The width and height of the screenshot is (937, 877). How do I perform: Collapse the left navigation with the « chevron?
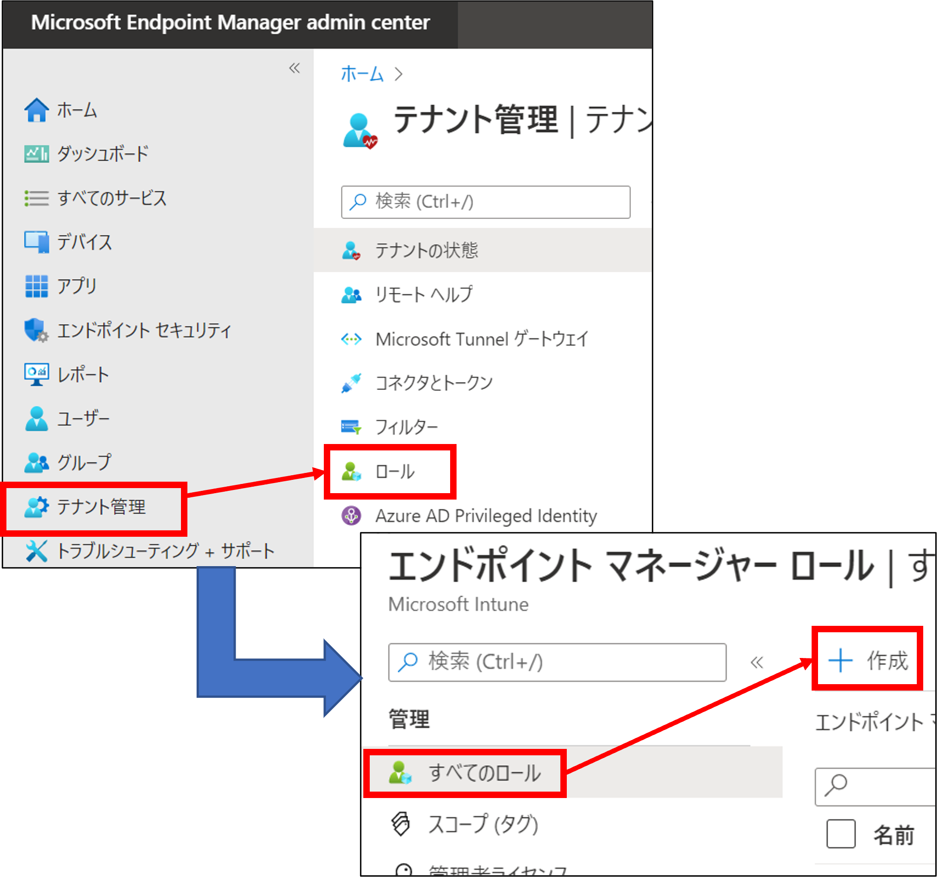coord(294,69)
